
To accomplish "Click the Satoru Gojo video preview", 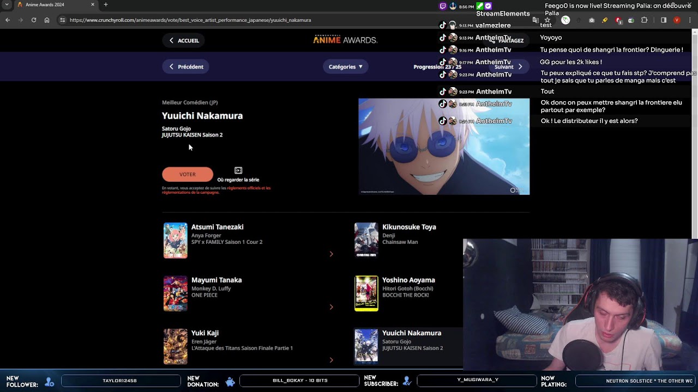I will [x=444, y=146].
